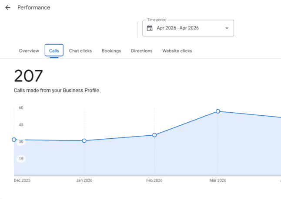Screen dimensions: 281x199
Task: Click the Performance page title
Action: pyautogui.click(x=33, y=7)
